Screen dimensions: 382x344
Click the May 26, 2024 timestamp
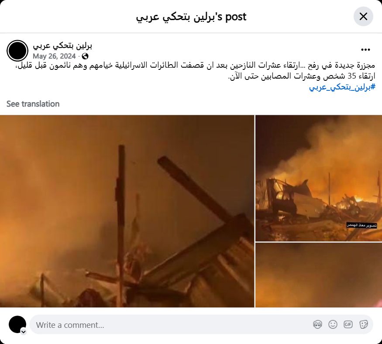(54, 56)
